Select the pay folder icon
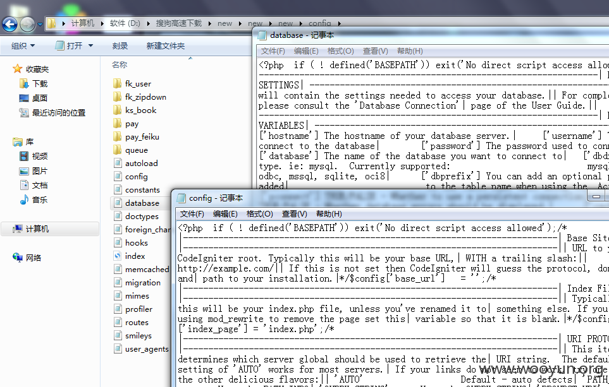This screenshot has width=609, height=387. click(x=117, y=123)
